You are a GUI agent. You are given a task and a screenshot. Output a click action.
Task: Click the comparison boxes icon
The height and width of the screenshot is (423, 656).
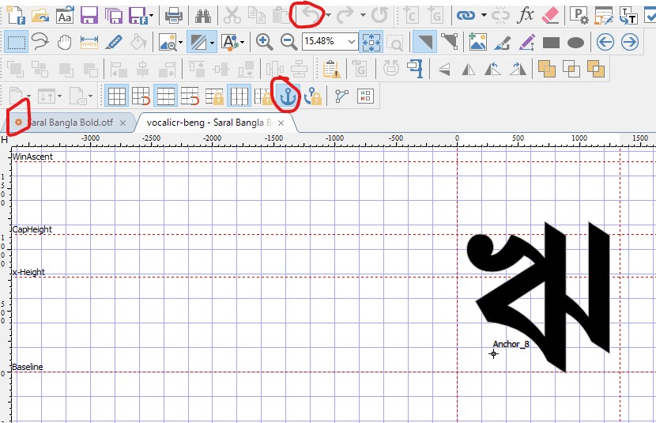tap(365, 96)
